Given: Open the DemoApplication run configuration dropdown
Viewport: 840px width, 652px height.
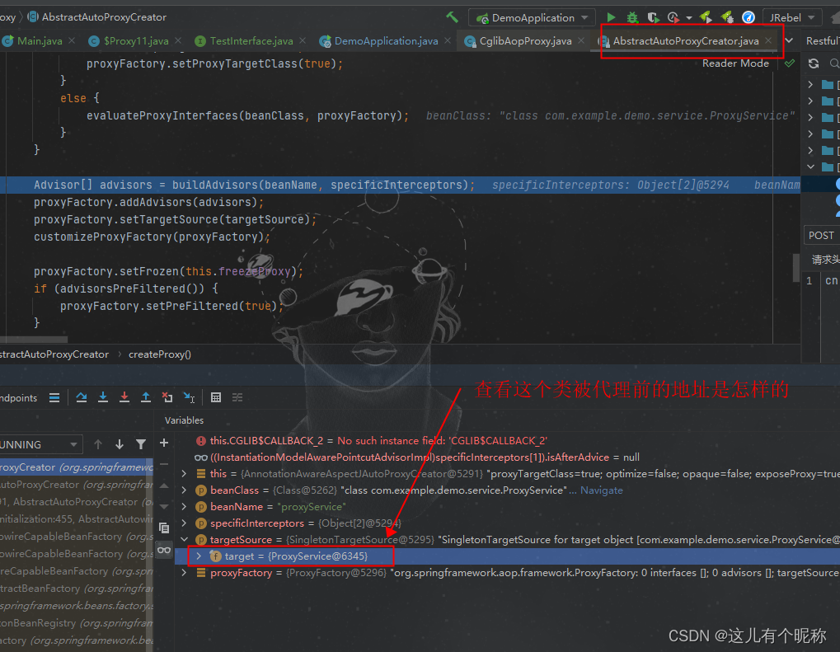Looking at the screenshot, I should [532, 17].
